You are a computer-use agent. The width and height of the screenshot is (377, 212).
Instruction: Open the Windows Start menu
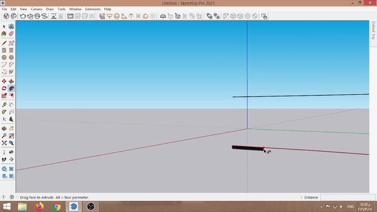click(6, 207)
